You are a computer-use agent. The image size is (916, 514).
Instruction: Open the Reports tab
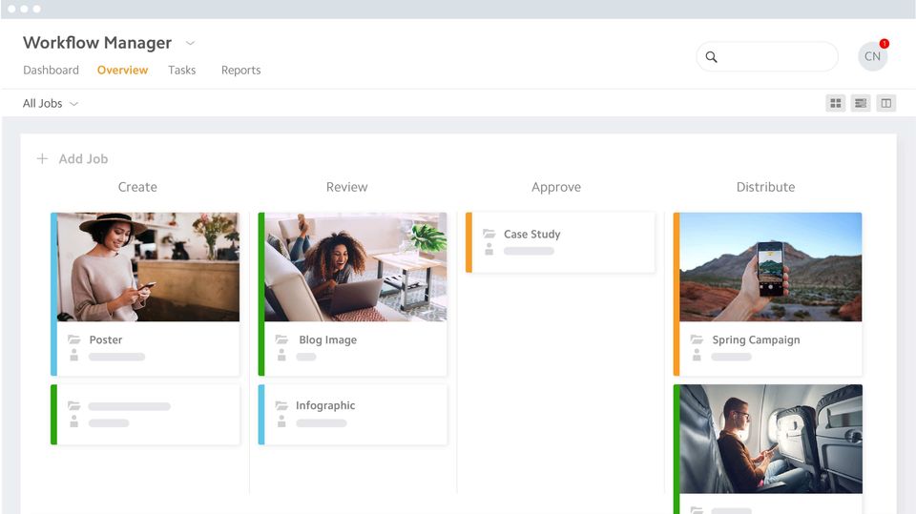[x=240, y=71]
